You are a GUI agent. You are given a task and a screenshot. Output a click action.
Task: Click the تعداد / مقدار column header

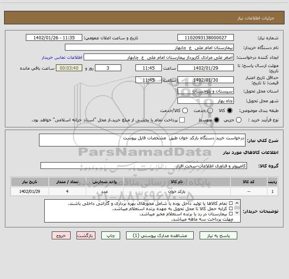tap(67, 182)
